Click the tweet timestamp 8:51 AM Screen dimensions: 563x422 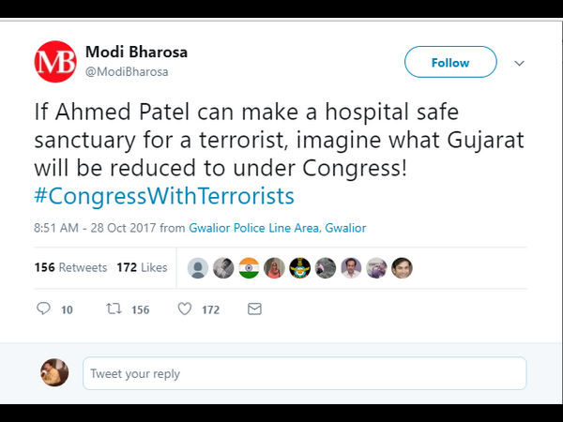pyautogui.click(x=55, y=228)
